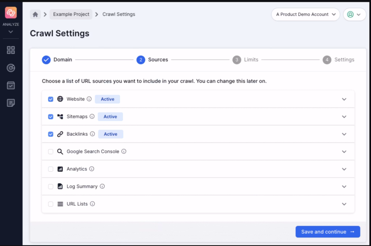Click the Lumar logo icon
This screenshot has width=371, height=246.
(x=11, y=13)
